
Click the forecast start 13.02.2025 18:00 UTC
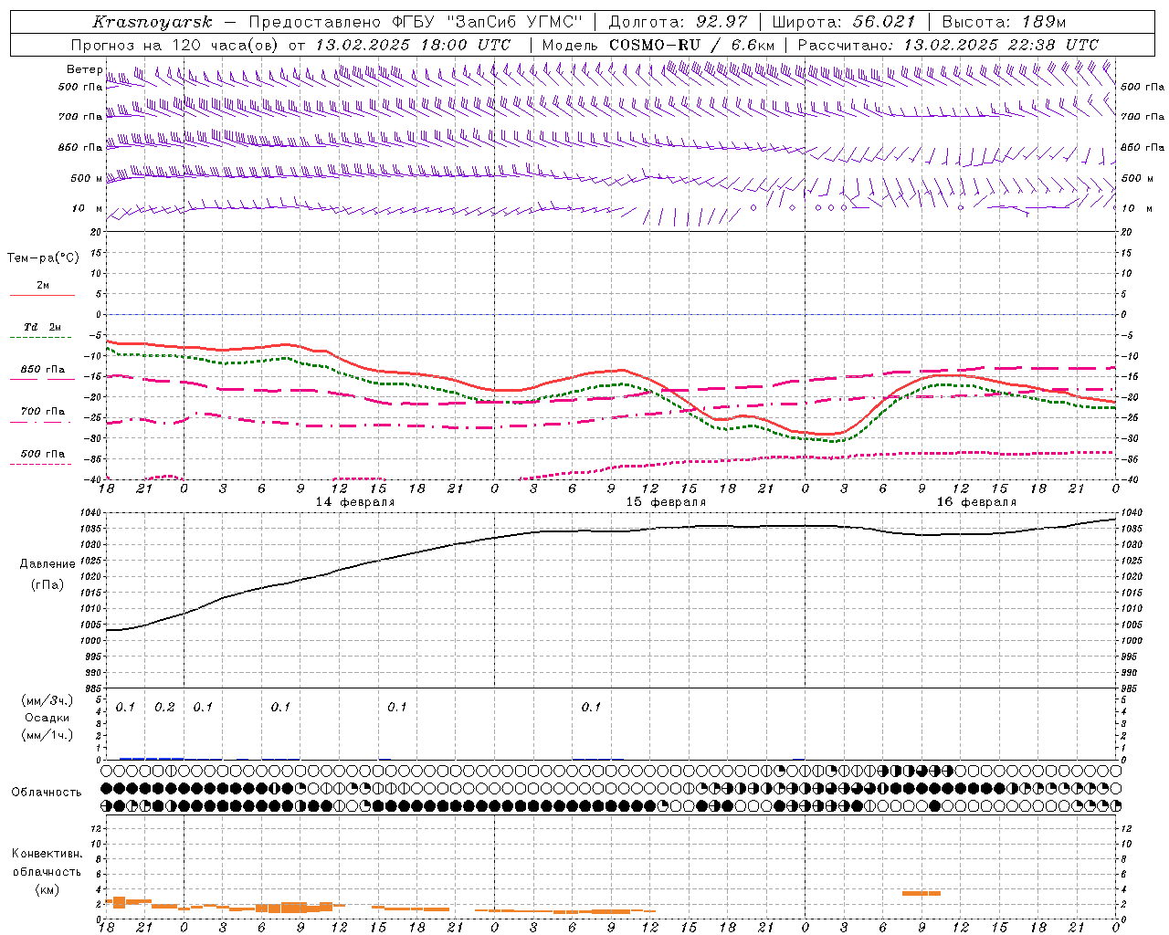pos(412,45)
